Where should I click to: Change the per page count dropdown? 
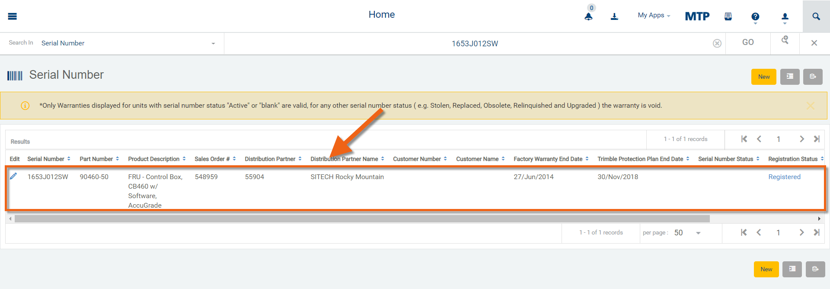pyautogui.click(x=687, y=233)
